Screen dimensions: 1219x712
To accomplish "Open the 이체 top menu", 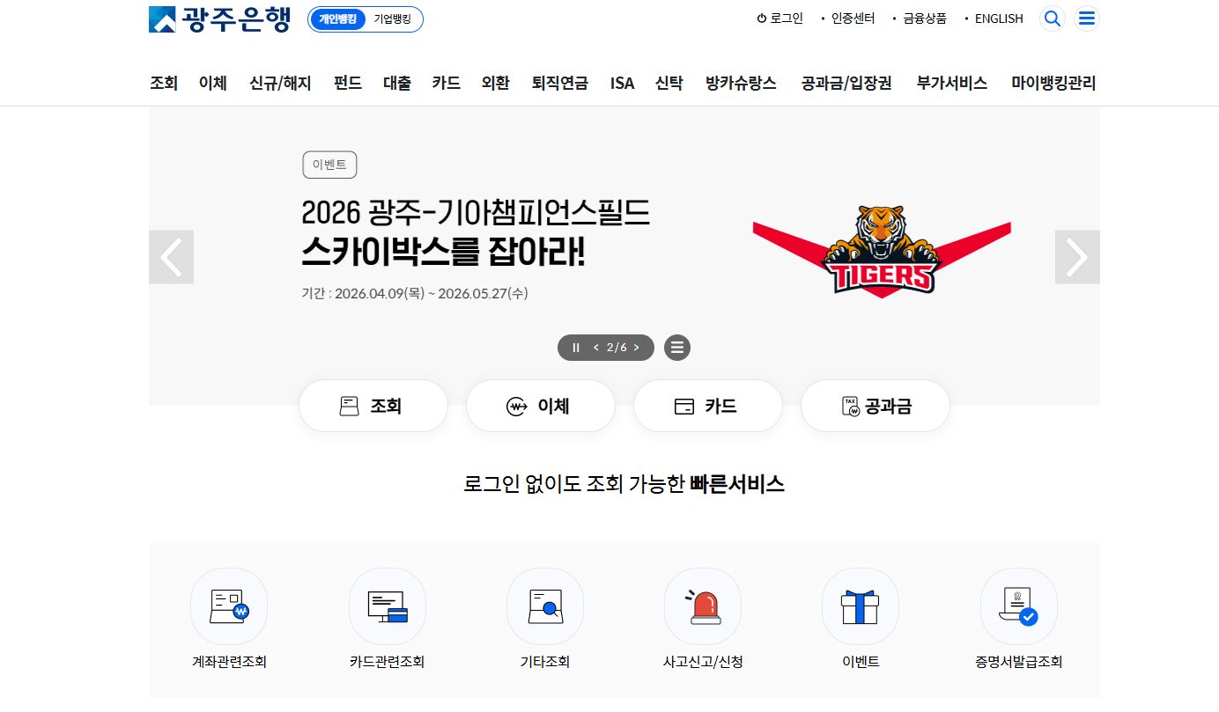I will pos(213,84).
